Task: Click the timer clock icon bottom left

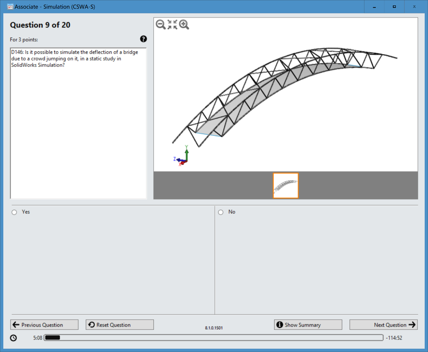Action: [13, 337]
